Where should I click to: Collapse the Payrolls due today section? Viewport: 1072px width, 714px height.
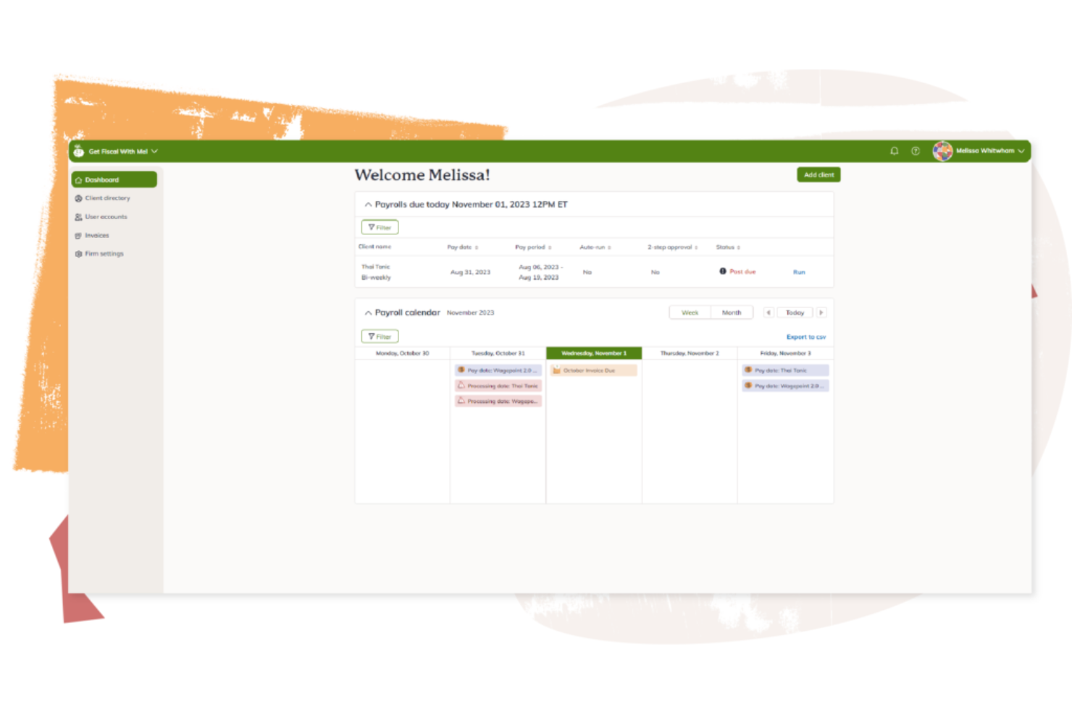coord(368,204)
